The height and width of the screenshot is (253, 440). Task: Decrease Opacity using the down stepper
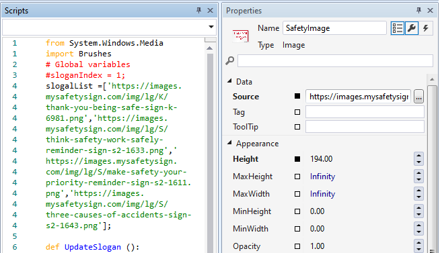(x=418, y=250)
